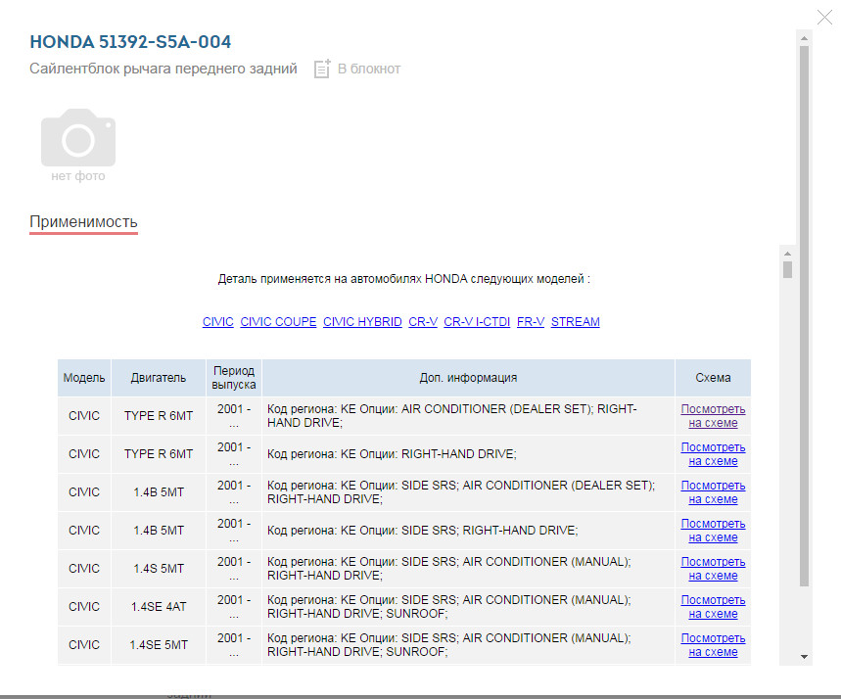Open the STREAM model link
This screenshot has width=841, height=699.
(x=576, y=322)
